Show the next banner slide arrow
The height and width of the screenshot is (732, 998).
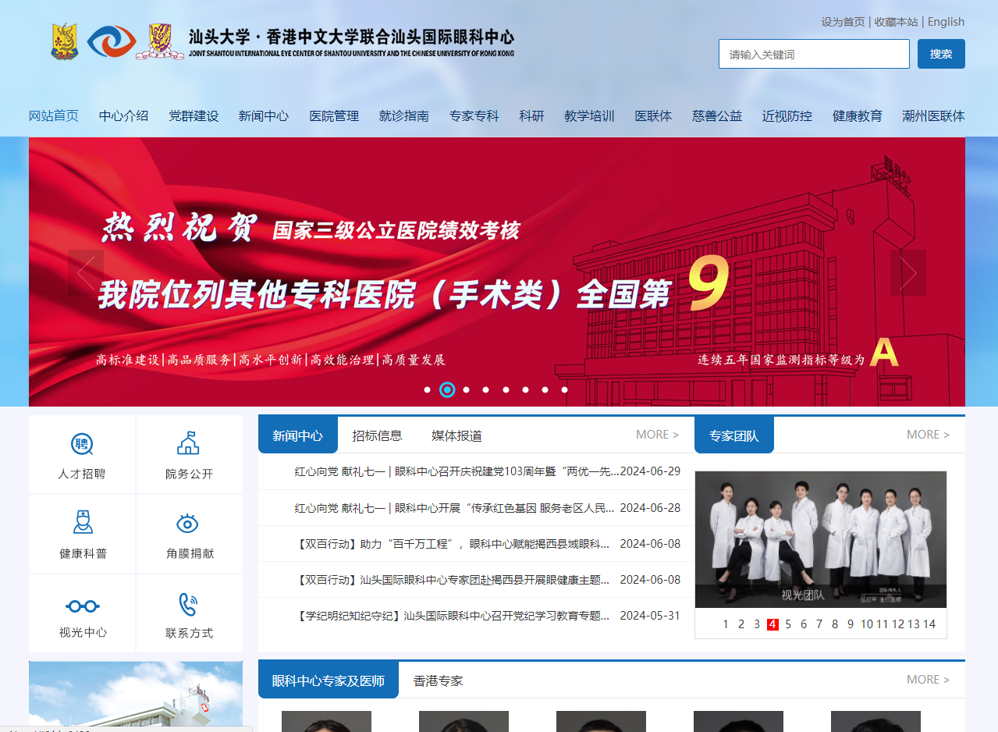[908, 272]
